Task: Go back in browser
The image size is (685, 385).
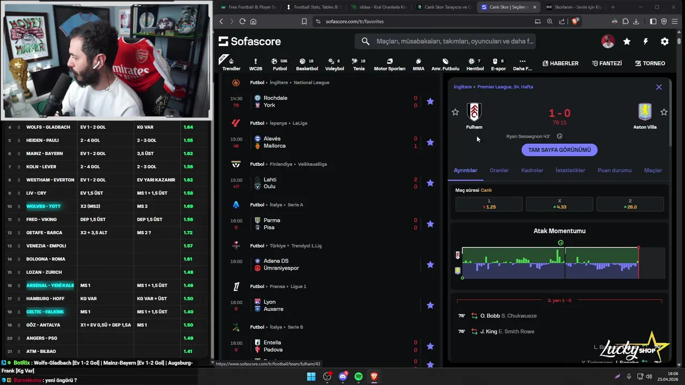Action: point(221,21)
